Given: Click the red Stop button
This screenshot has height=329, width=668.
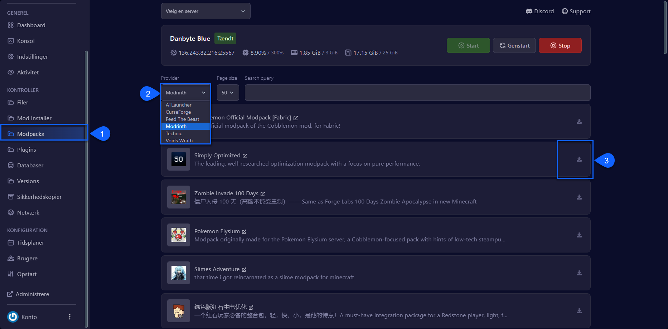Looking at the screenshot, I should 560,45.
